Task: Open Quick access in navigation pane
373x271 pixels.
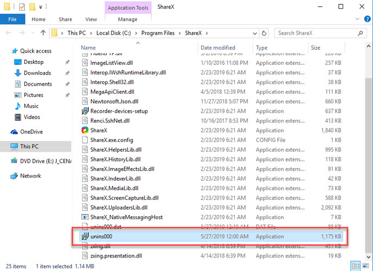Action: pos(31,51)
